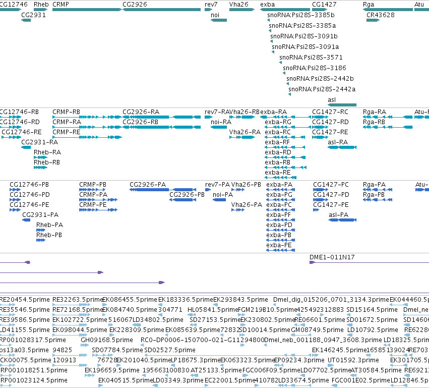Click the Rheb-RA transcript label

[x=47, y=152]
